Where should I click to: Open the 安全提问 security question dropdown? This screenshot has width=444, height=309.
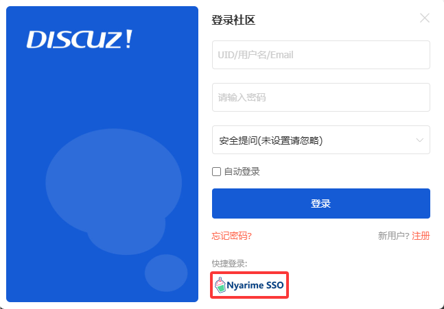coord(321,140)
